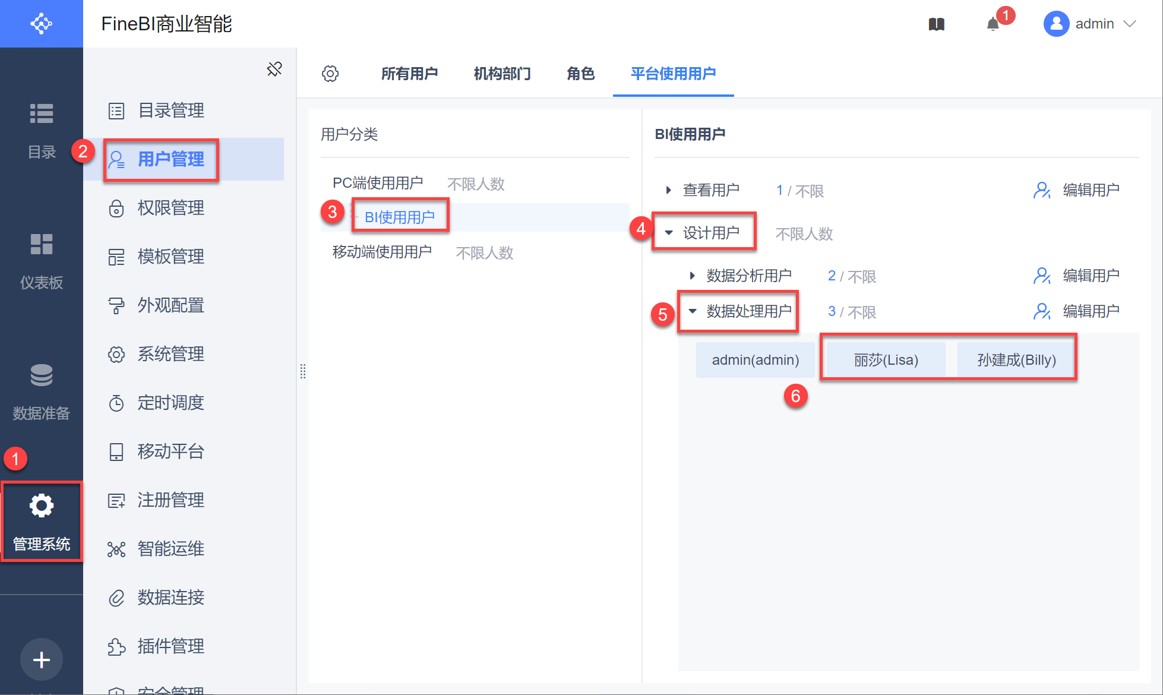Click the gear settings icon beside the tabs

click(x=330, y=74)
